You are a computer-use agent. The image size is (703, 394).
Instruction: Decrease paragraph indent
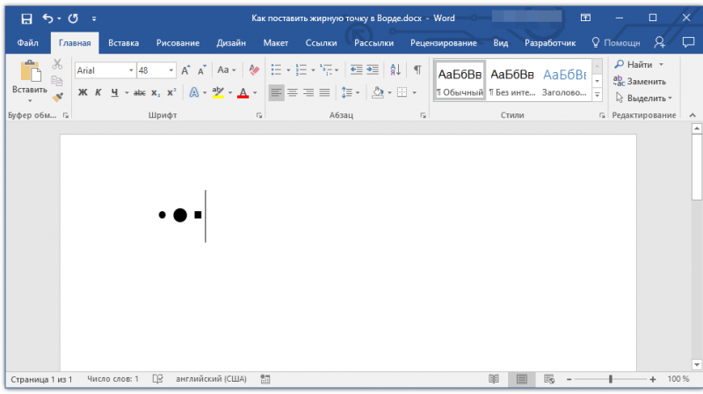pos(357,69)
